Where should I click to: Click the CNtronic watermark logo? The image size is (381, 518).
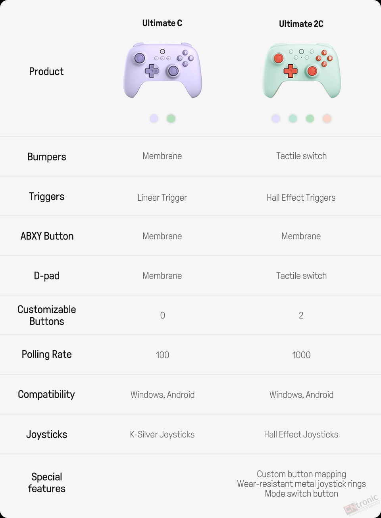point(361,505)
